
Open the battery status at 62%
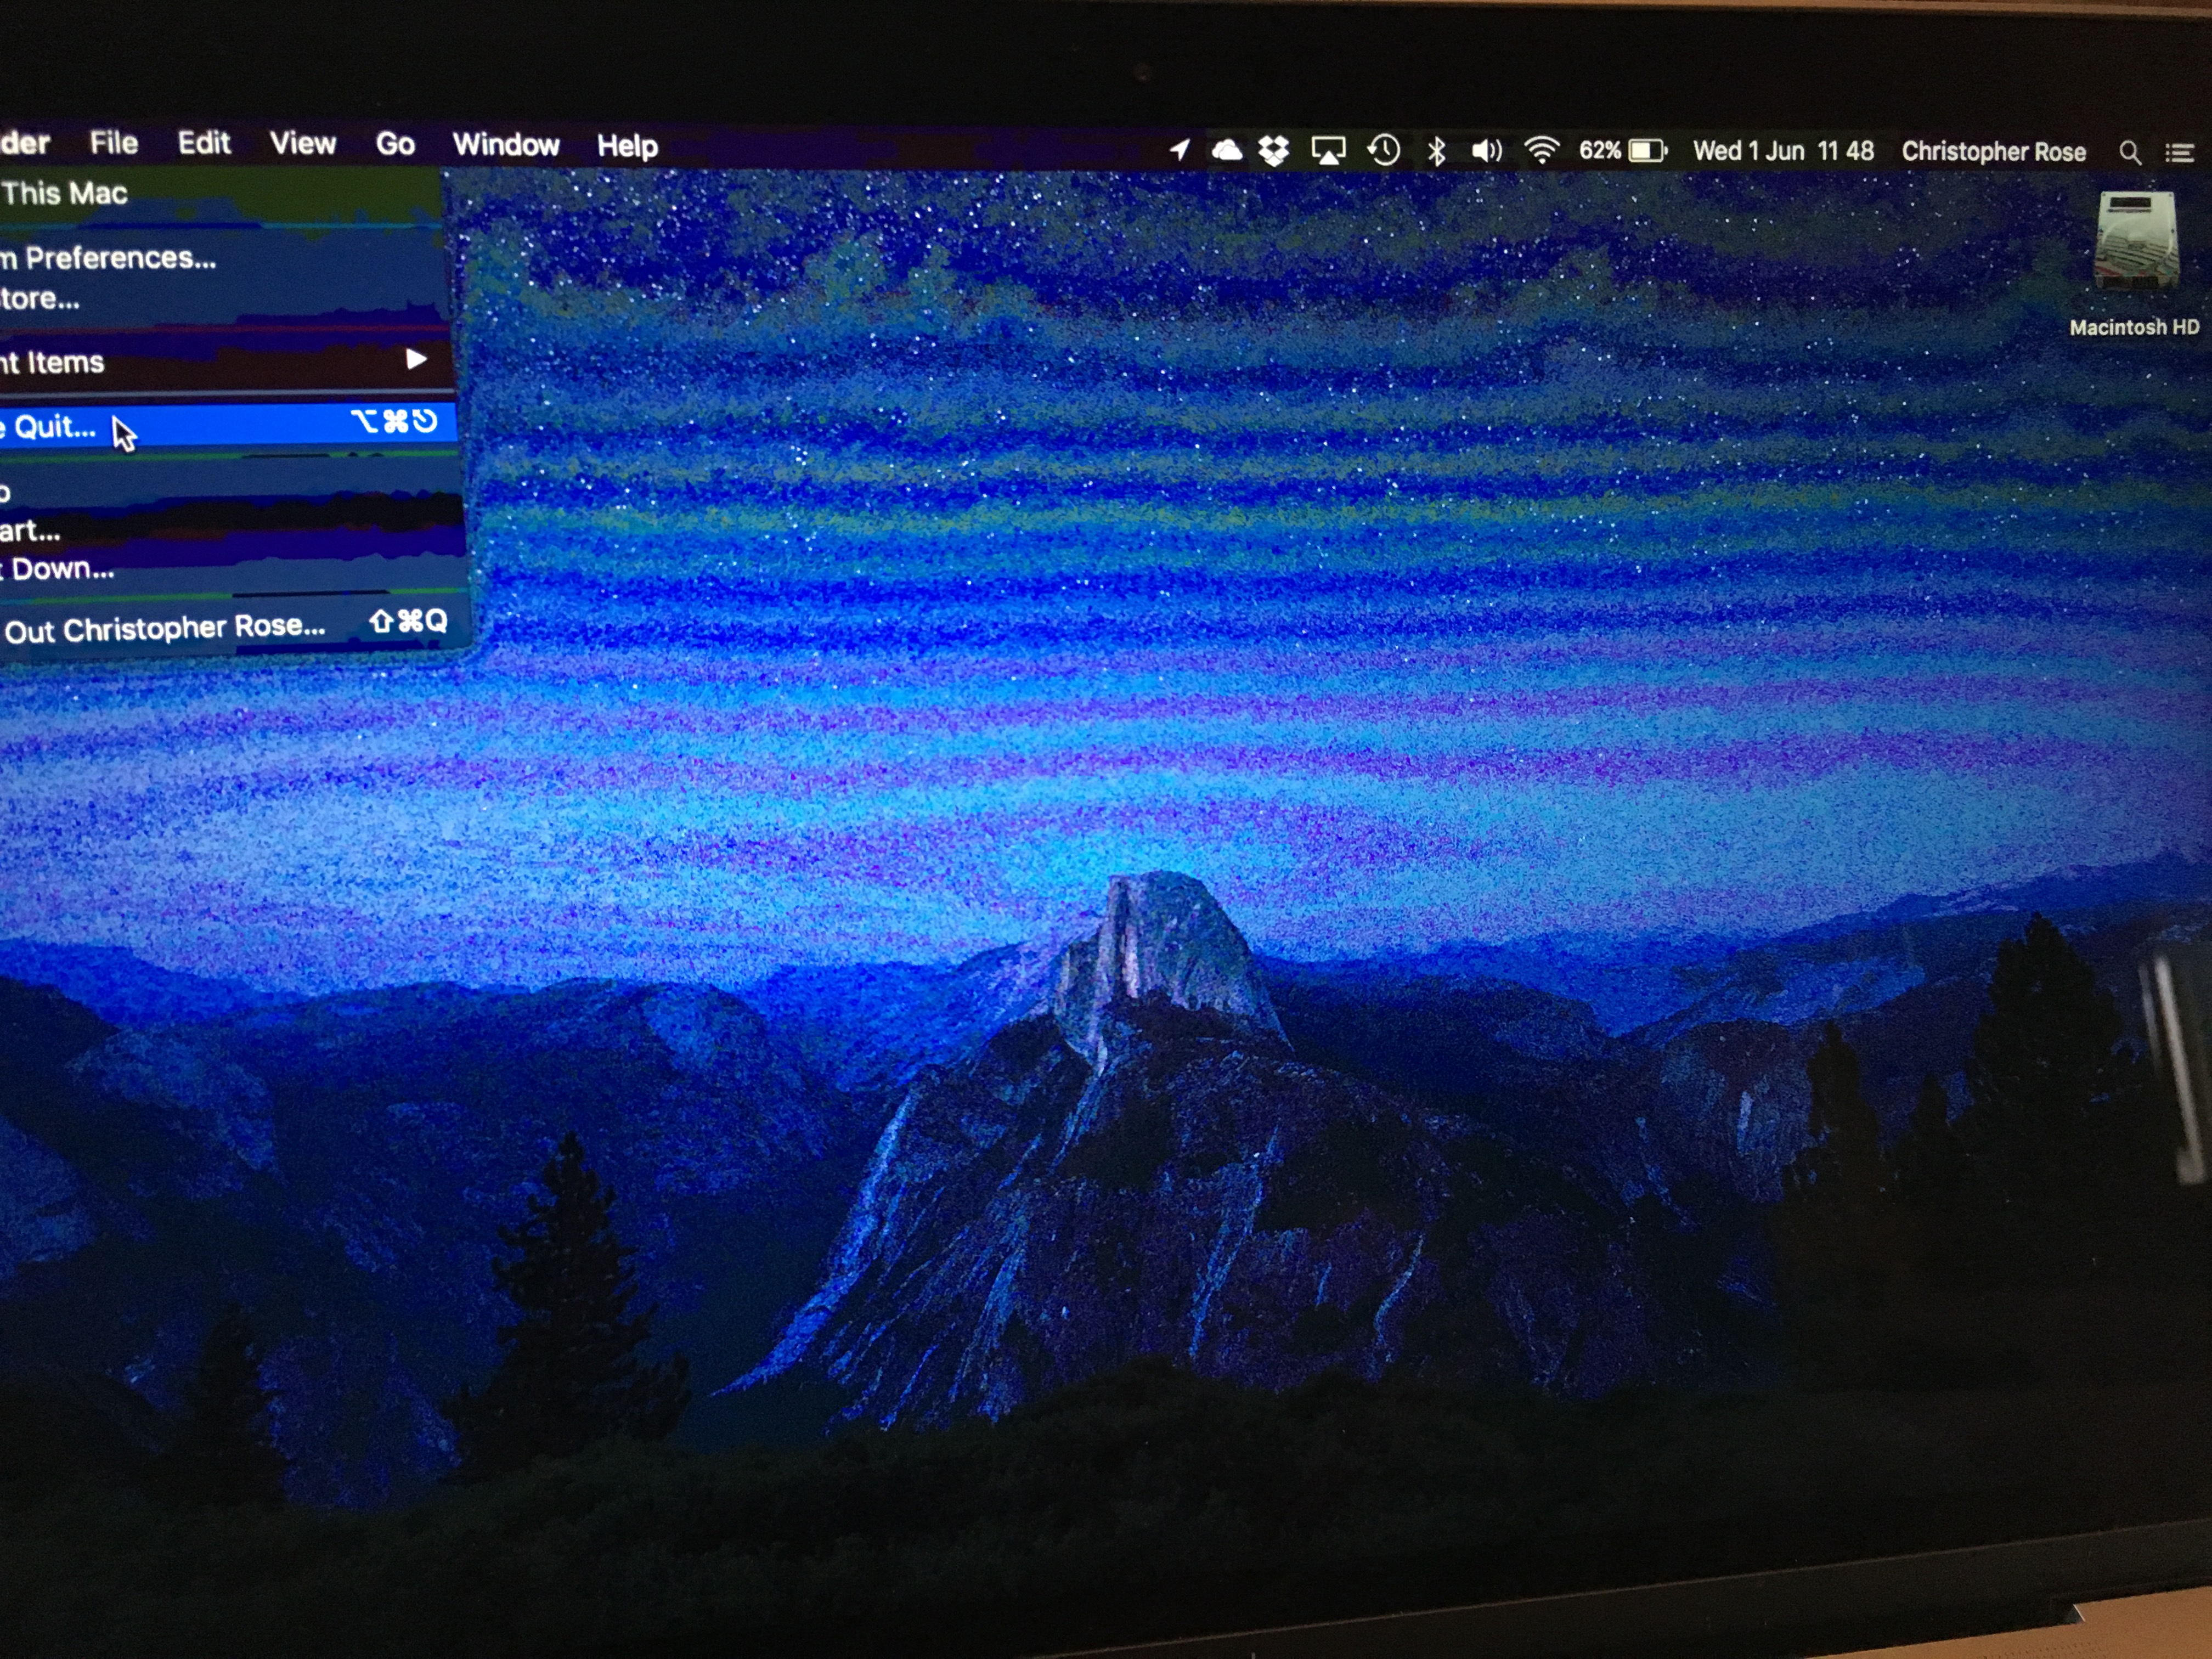(1623, 151)
